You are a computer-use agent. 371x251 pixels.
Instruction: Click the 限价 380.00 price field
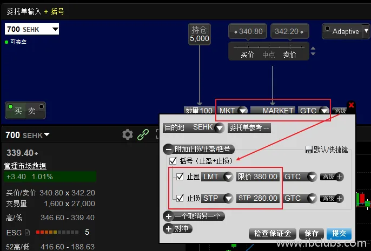(258, 177)
